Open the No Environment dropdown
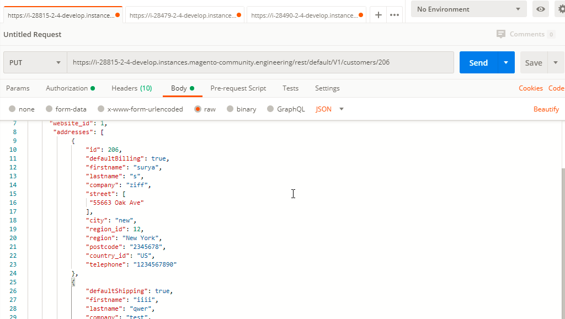The image size is (565, 319). 468,9
